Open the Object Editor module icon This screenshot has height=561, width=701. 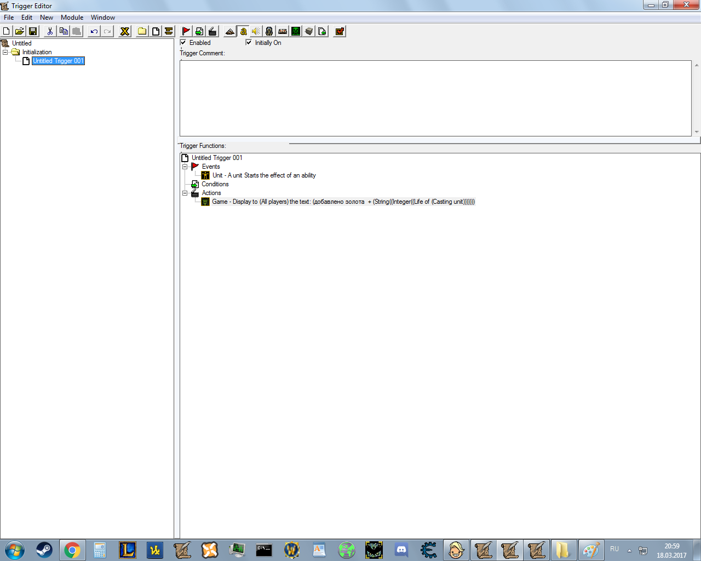(x=269, y=31)
